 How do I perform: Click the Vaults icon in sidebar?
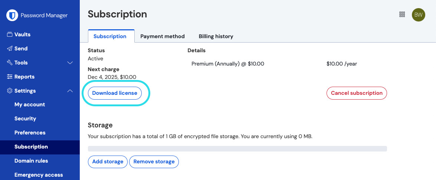pos(10,34)
